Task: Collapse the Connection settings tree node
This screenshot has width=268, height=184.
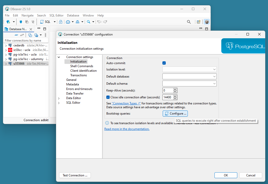Action: tap(59, 57)
